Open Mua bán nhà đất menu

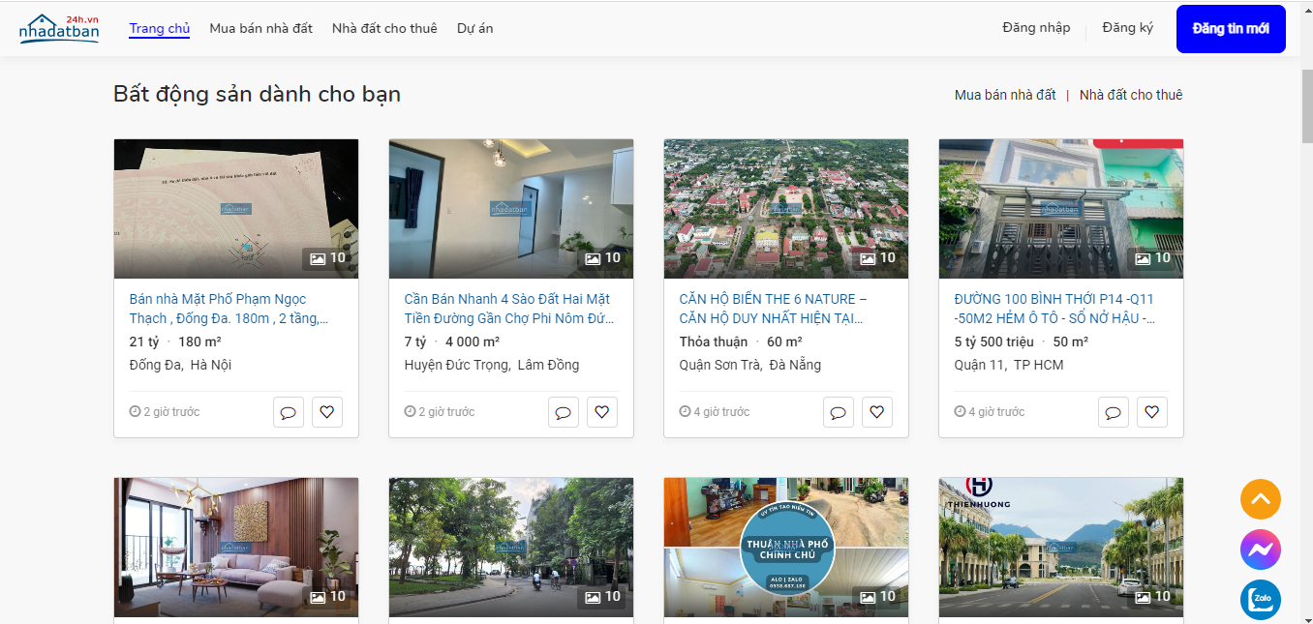260,28
